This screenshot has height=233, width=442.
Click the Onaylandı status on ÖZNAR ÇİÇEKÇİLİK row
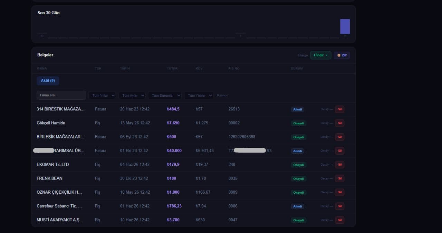[298, 193]
